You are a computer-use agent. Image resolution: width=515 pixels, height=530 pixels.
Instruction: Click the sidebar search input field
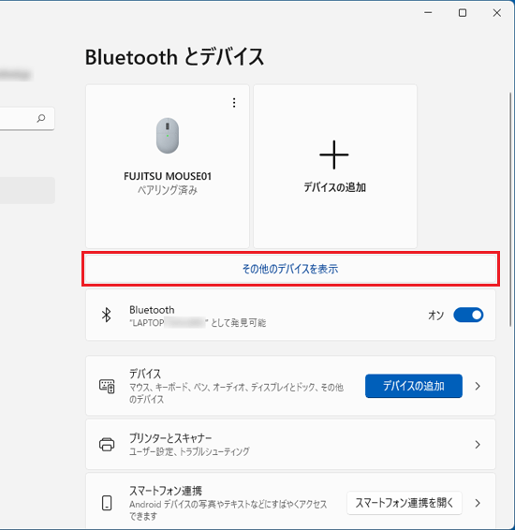tap(27, 118)
